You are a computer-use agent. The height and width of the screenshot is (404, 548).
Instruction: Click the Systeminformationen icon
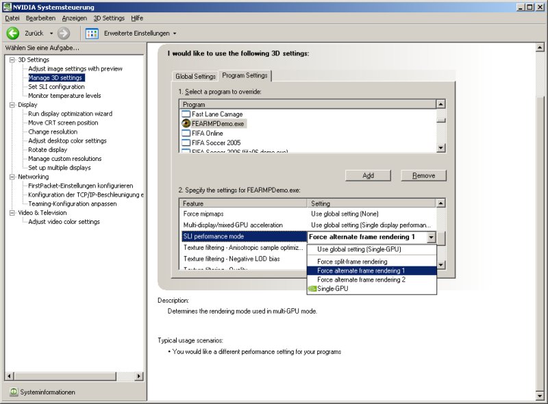coord(14,392)
